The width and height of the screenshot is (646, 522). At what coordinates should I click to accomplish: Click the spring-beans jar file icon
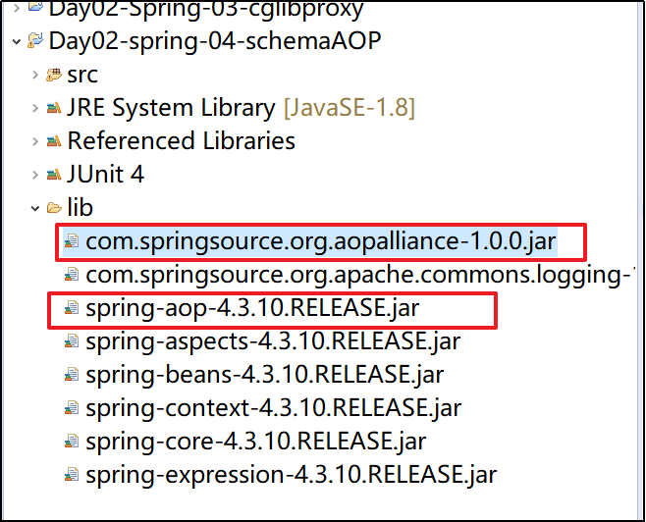tap(72, 375)
